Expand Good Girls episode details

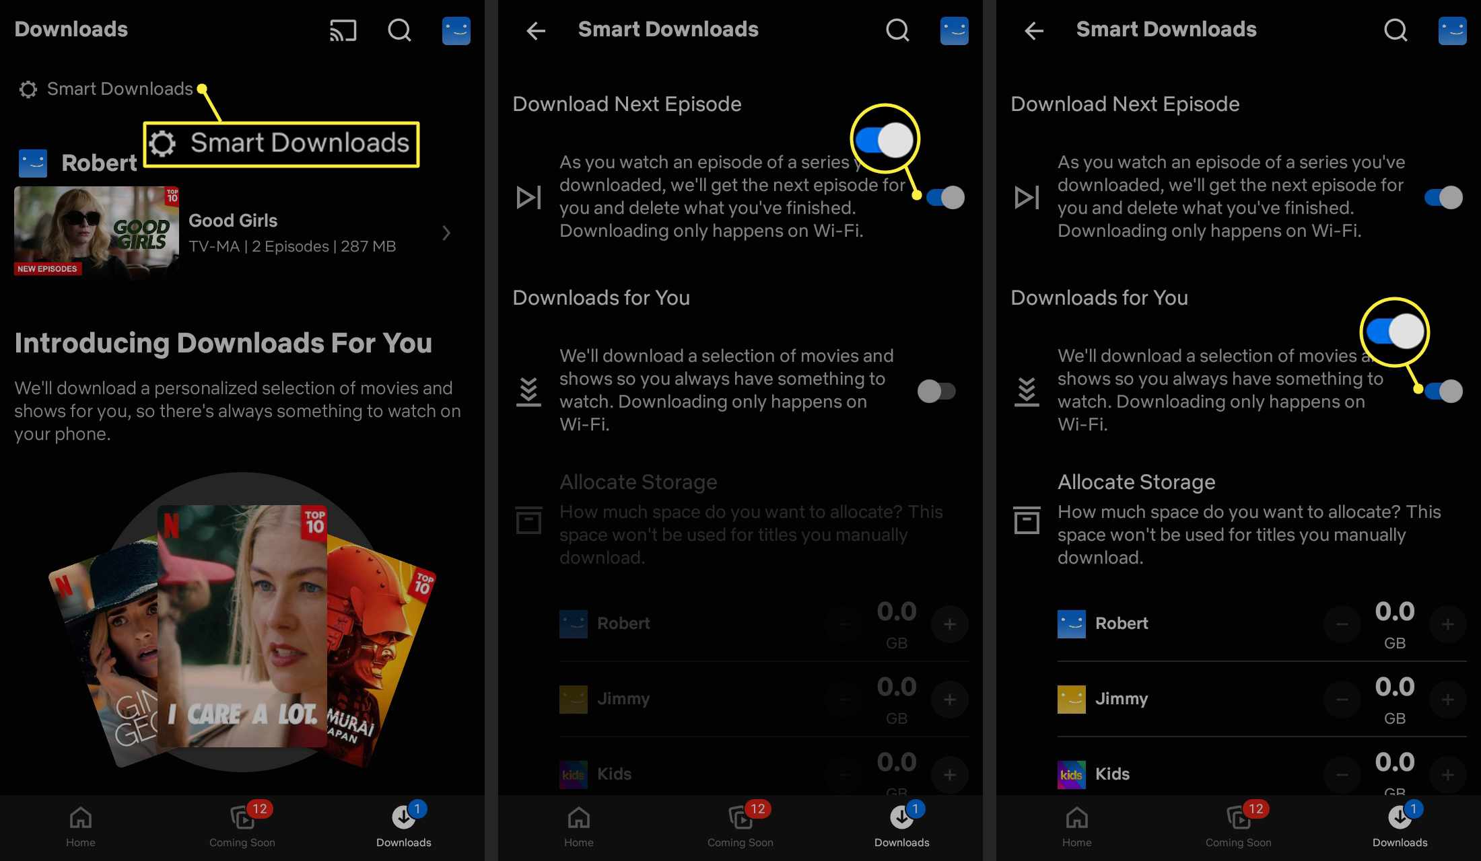pos(446,231)
